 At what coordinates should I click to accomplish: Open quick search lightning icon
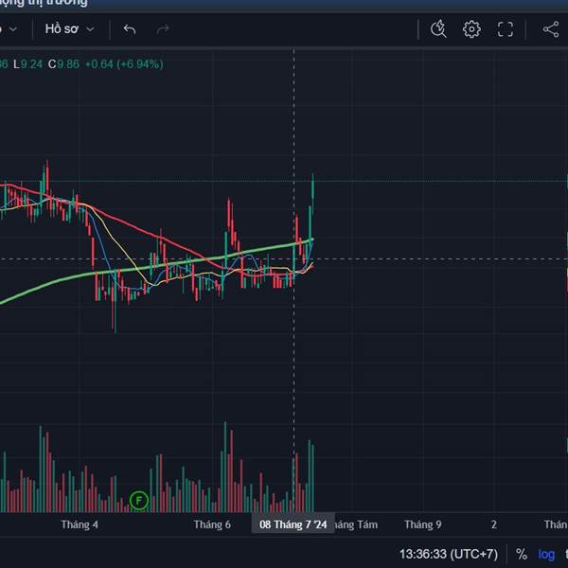click(438, 29)
